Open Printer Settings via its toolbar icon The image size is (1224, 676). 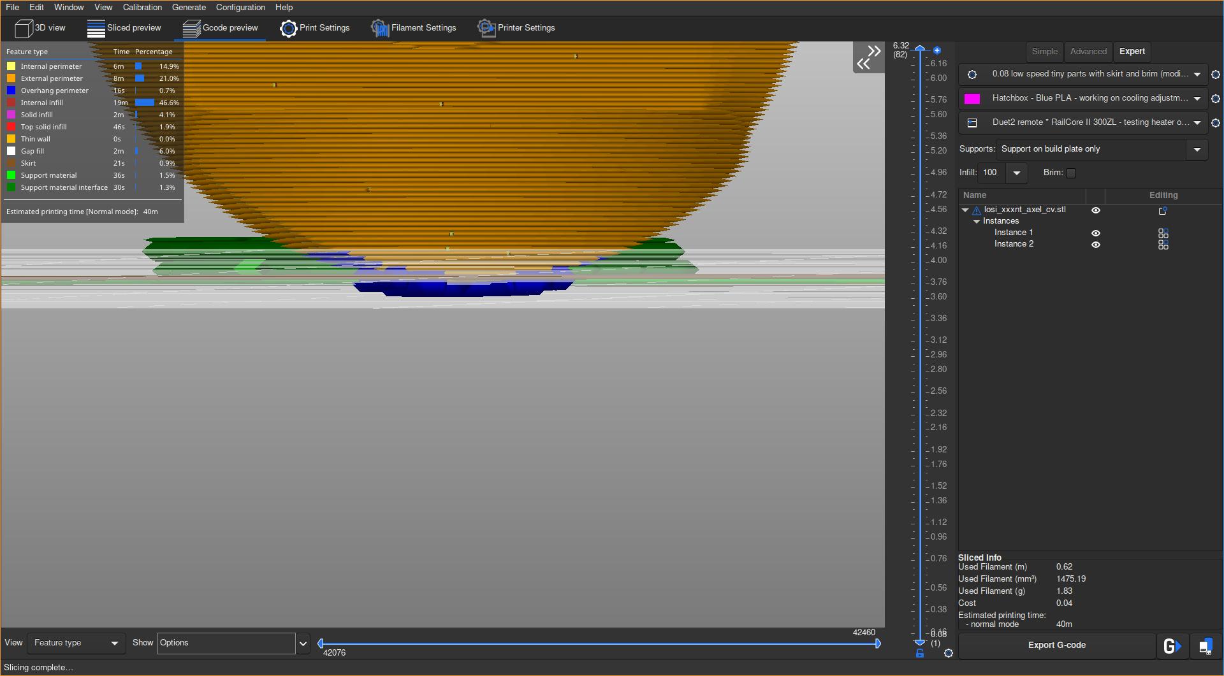[486, 28]
